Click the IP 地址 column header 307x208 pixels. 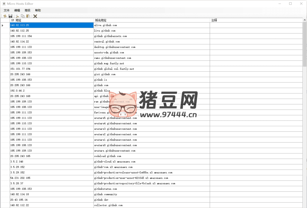click(x=52, y=20)
